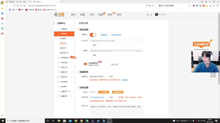Image resolution: width=220 pixels, height=123 pixels.
Task: Click the 我的视频 sidebar icon
Action: 59,82
